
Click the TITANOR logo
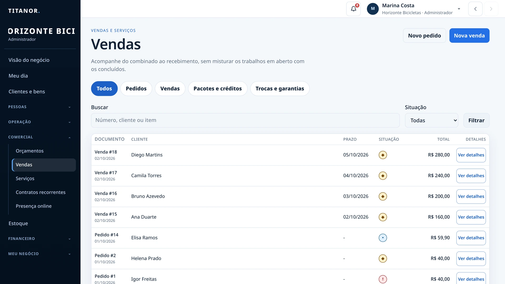click(x=24, y=11)
